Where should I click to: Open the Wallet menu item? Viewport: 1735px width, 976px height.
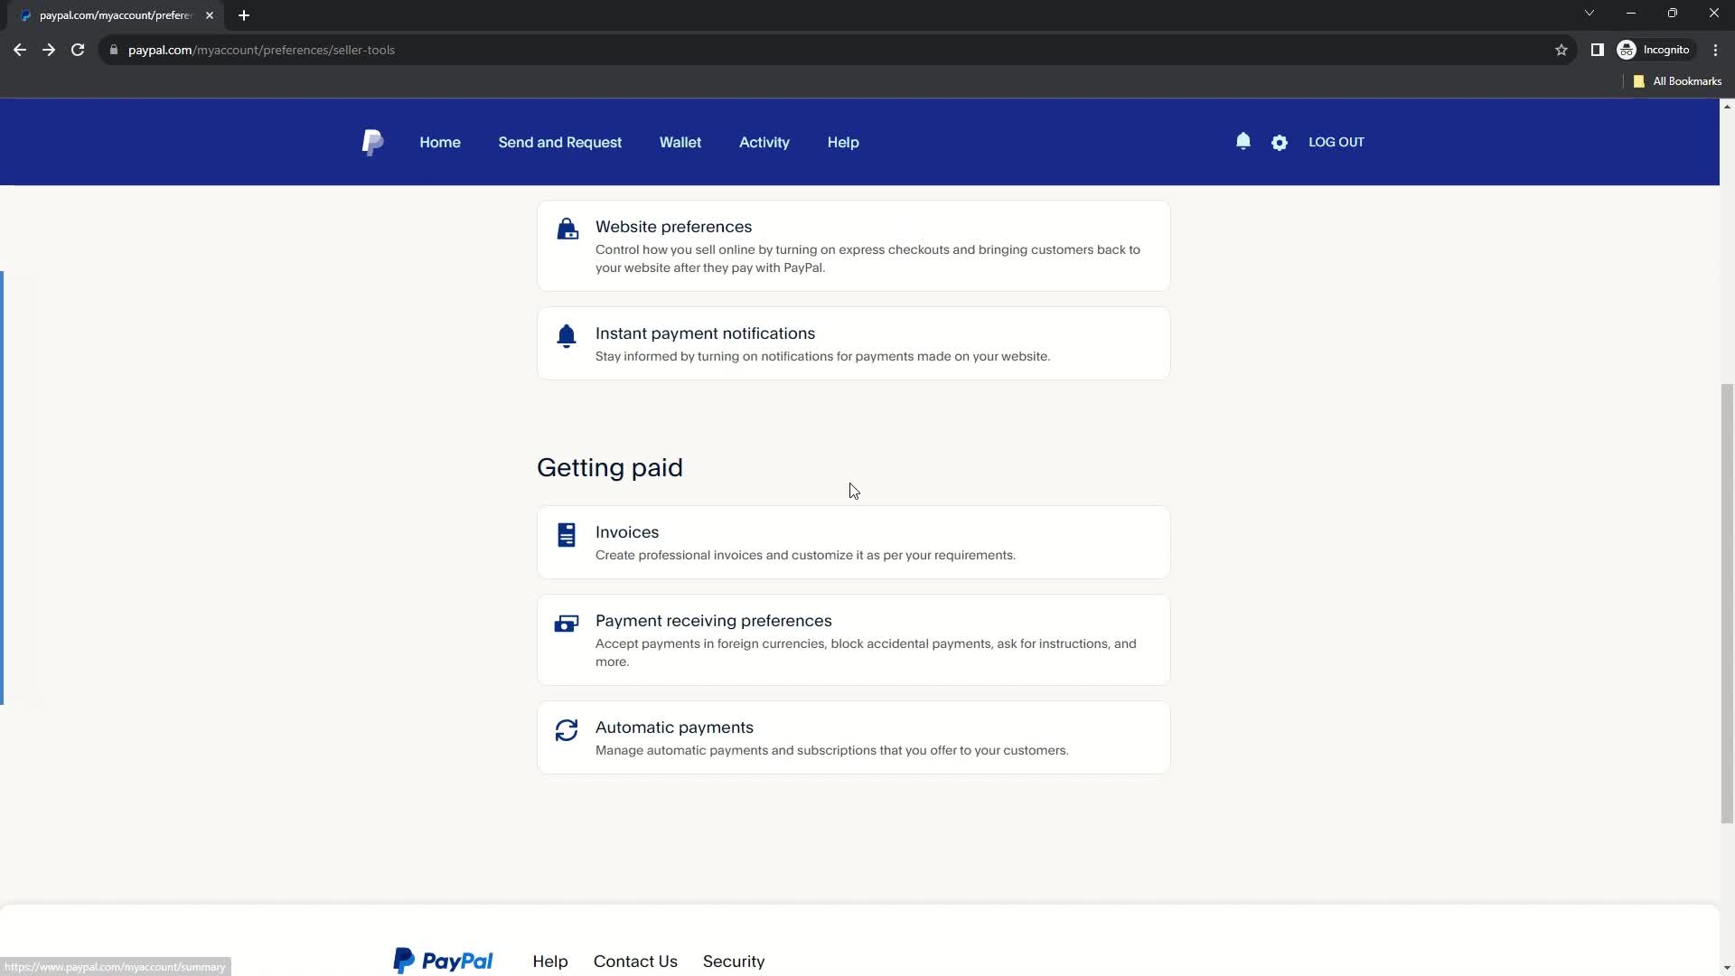pos(680,142)
